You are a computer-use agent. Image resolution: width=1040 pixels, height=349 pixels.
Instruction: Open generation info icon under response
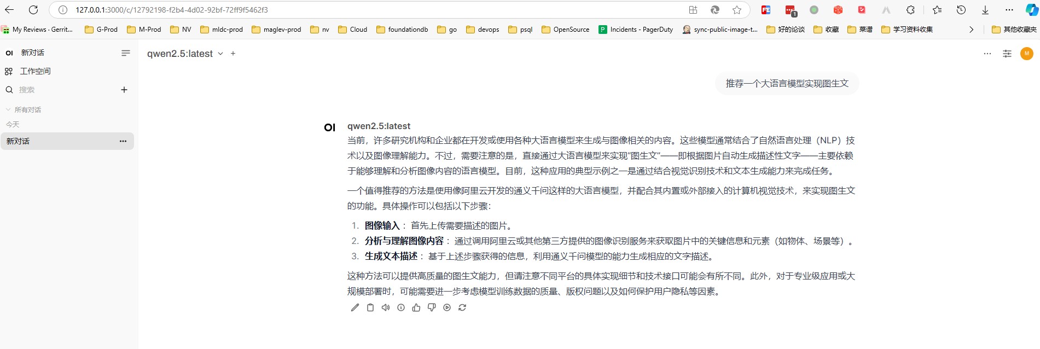click(x=401, y=307)
